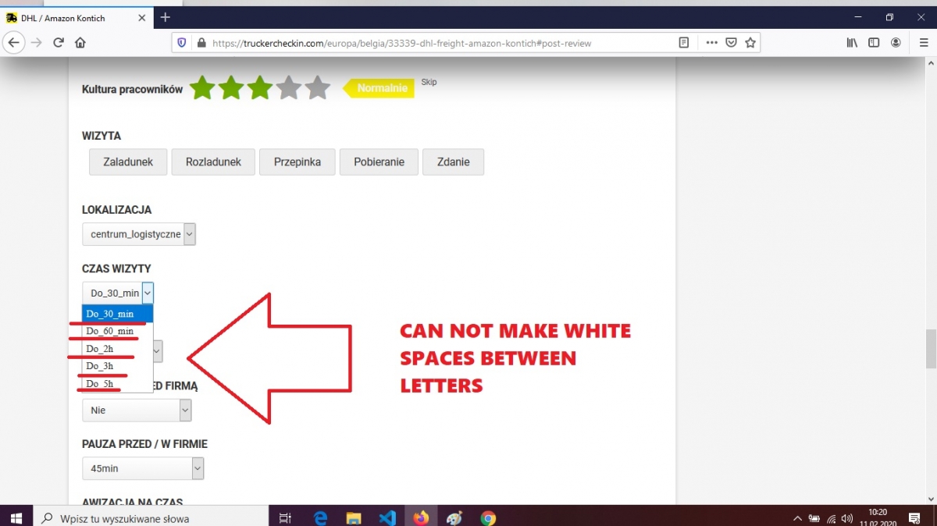Open Visual Studio Code from taskbar
Image resolution: width=937 pixels, height=526 pixels.
[x=387, y=517]
